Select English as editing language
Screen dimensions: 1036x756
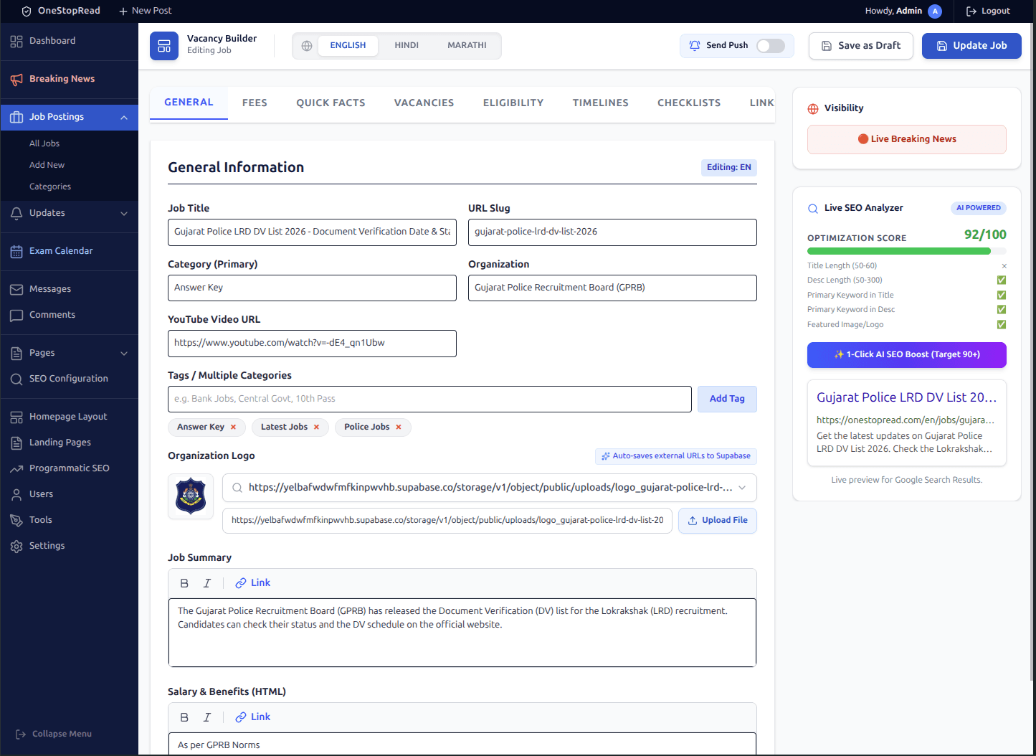point(348,46)
